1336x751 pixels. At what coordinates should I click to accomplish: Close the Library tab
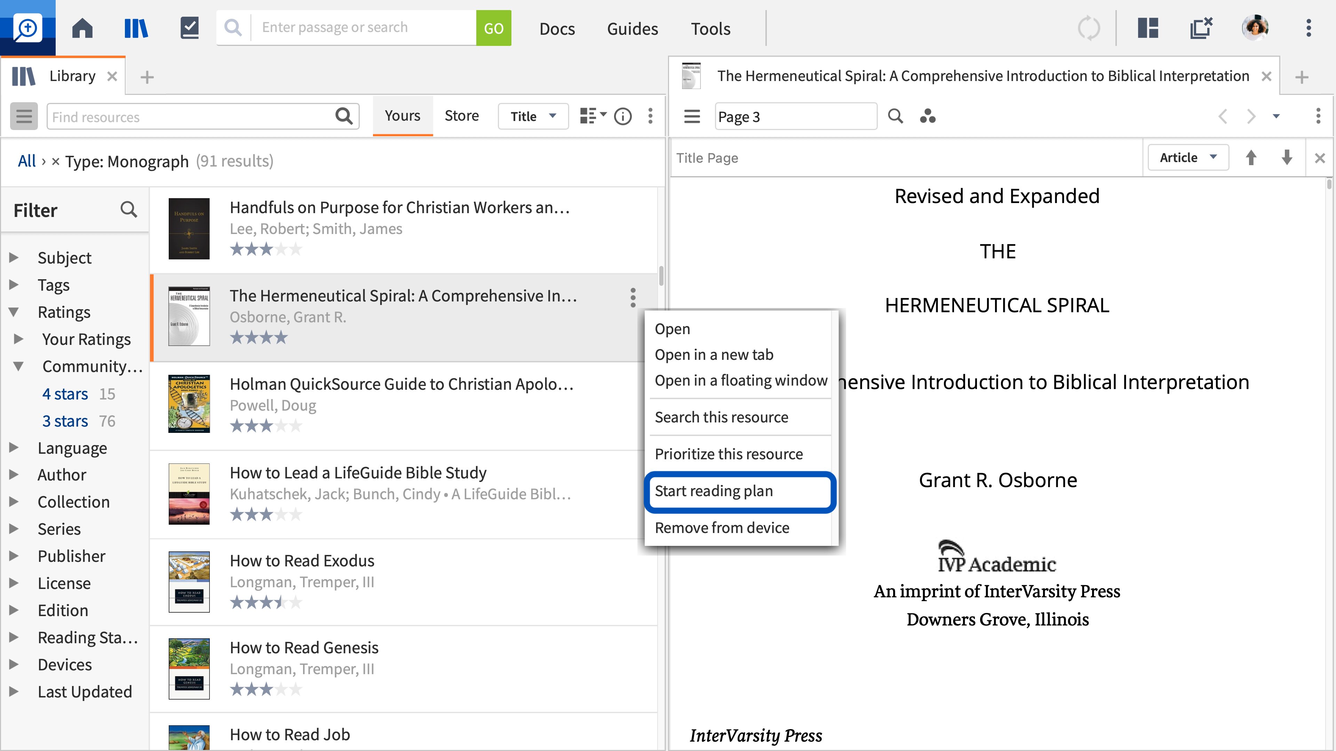pos(112,77)
